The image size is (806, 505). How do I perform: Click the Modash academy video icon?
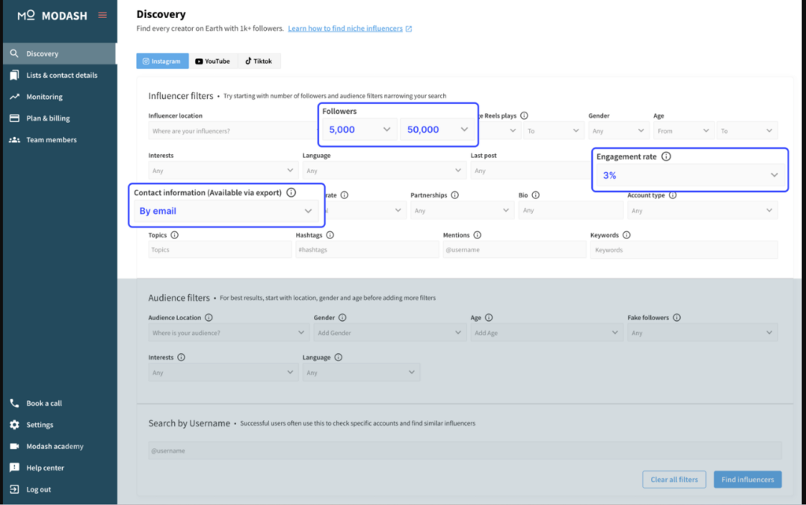(x=14, y=447)
